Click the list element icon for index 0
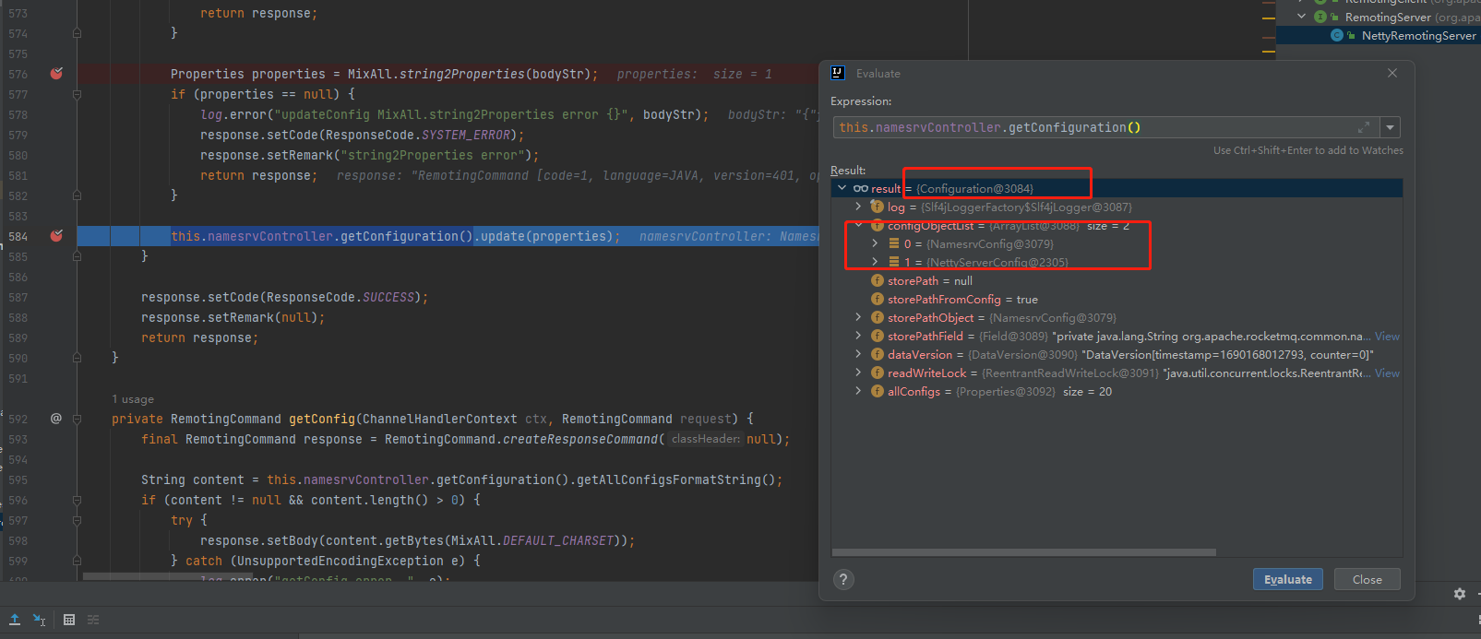 [894, 243]
